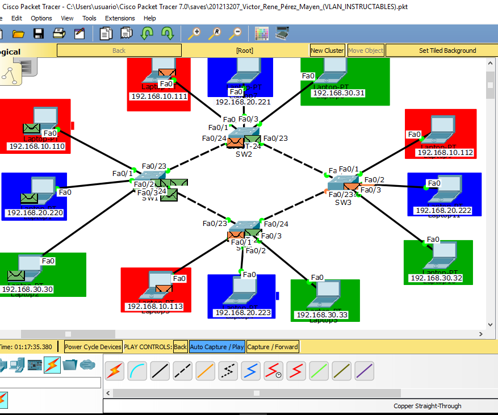Select switch SW3 in the topology
Image resolution: width=498 pixels, height=415 pixels.
pyautogui.click(x=343, y=183)
